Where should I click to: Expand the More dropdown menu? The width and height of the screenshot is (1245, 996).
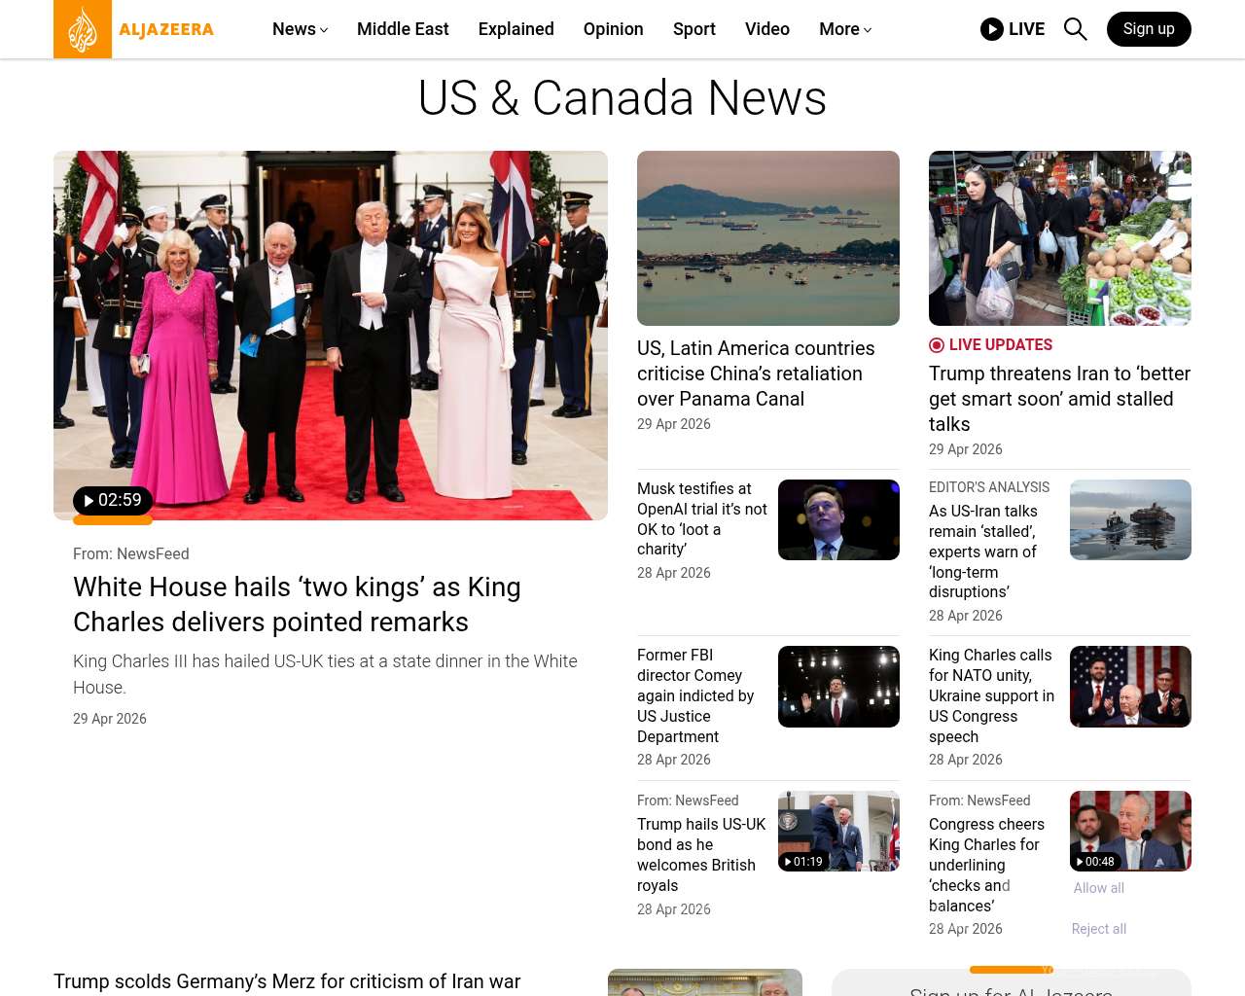pyautogui.click(x=844, y=29)
